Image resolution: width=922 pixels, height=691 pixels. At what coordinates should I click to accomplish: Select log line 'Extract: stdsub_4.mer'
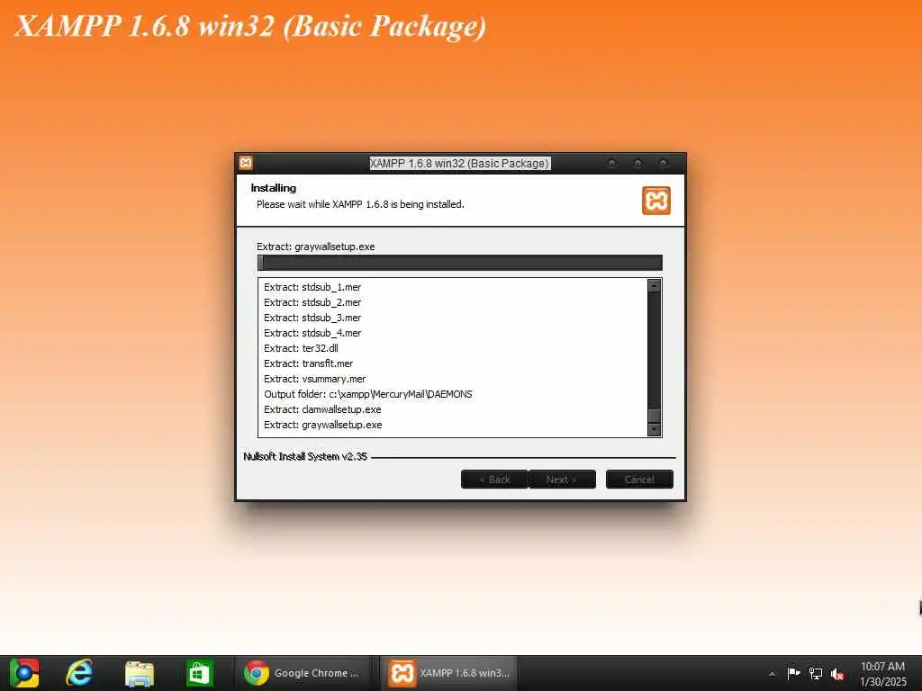coord(312,333)
